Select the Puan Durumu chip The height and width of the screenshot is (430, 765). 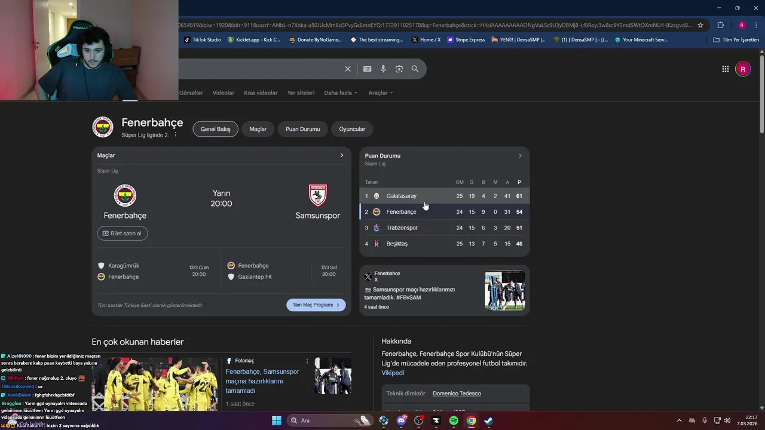pyautogui.click(x=303, y=129)
